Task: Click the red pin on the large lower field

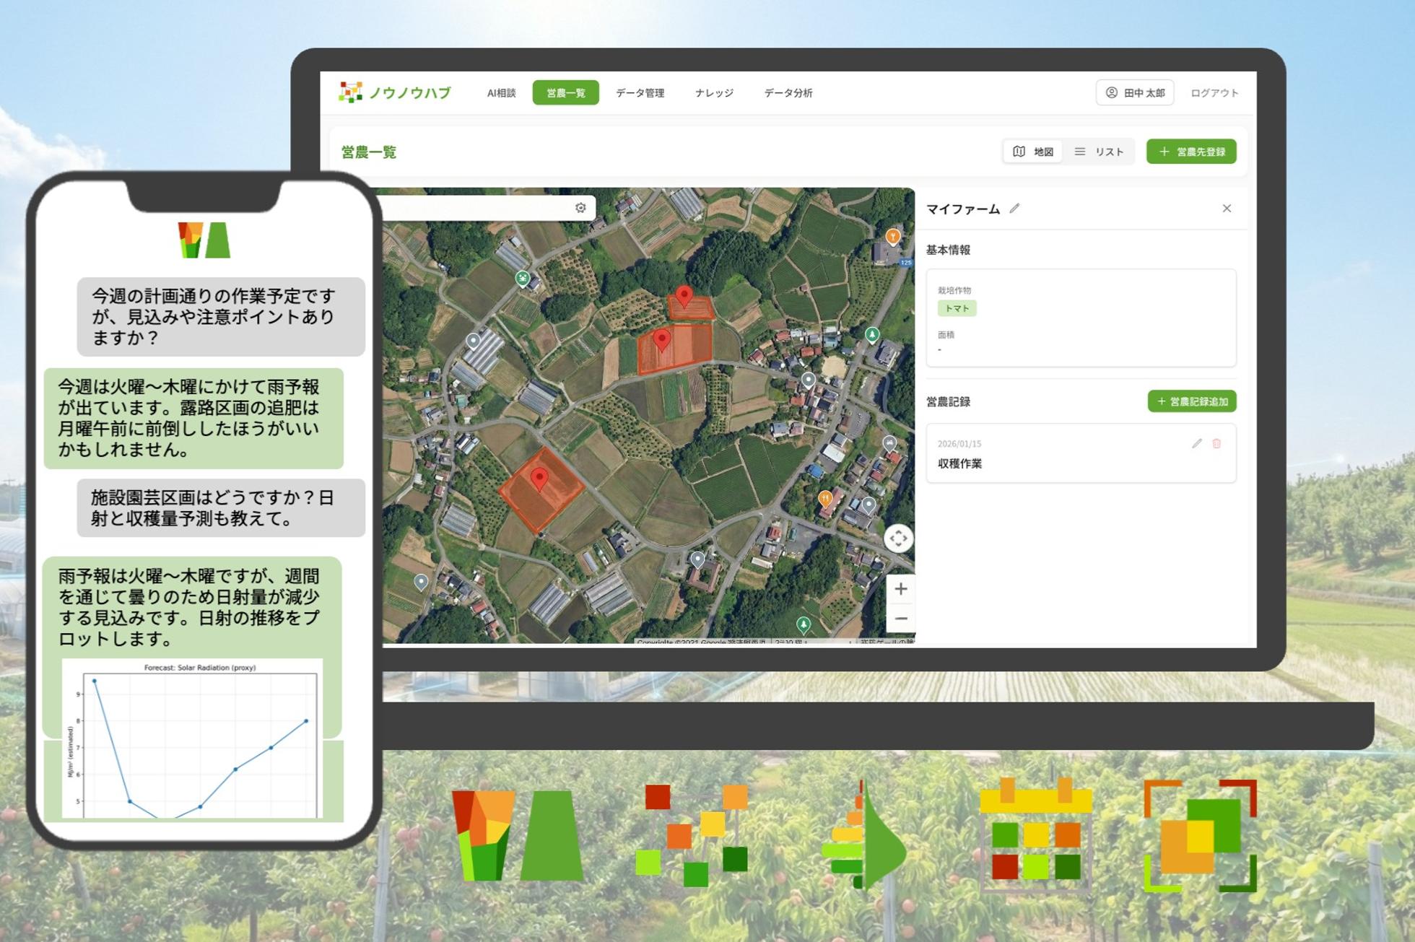Action: coord(539,479)
